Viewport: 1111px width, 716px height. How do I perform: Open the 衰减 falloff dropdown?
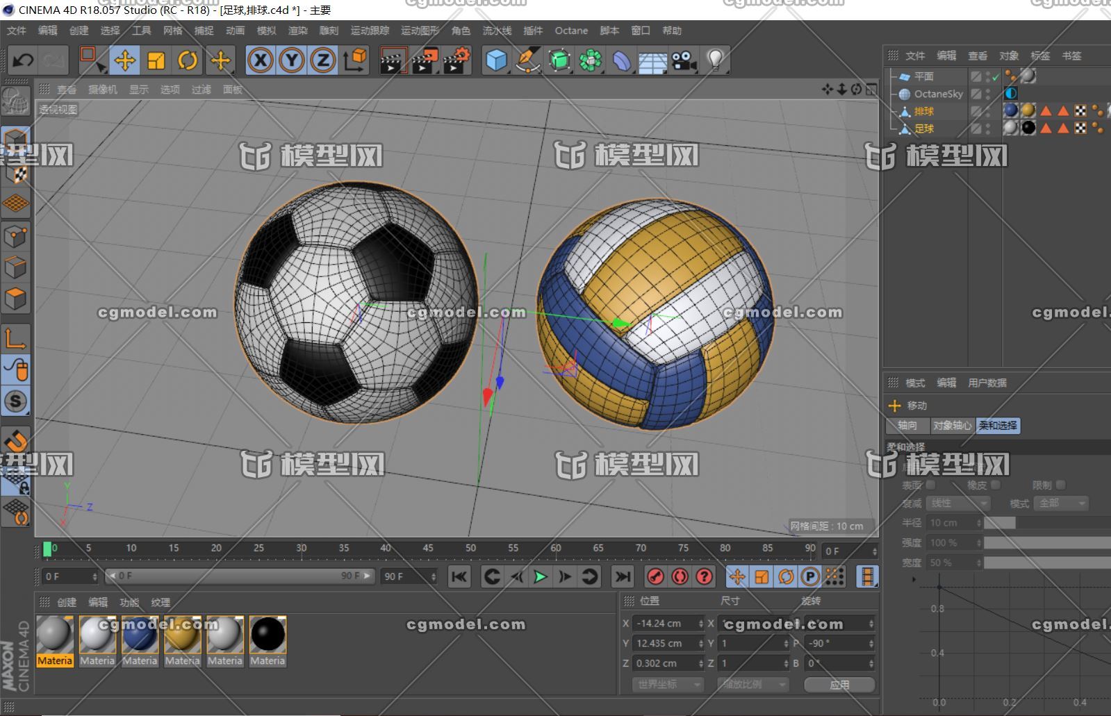[x=958, y=503]
